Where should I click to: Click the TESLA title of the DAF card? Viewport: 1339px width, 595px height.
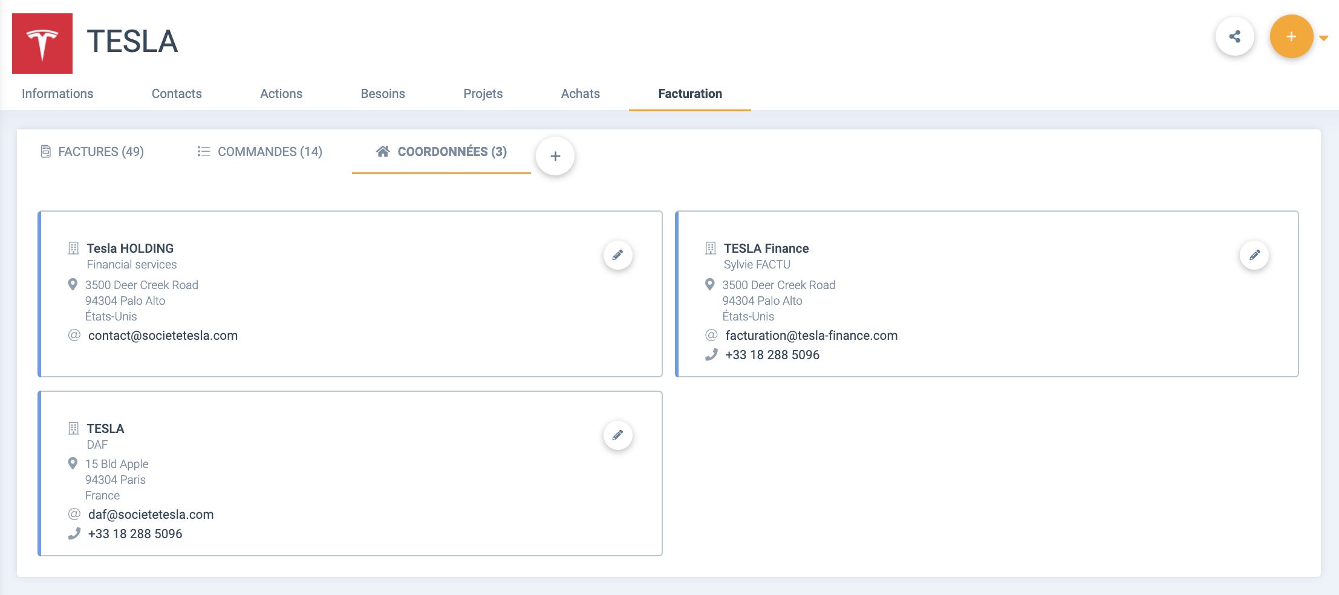105,429
